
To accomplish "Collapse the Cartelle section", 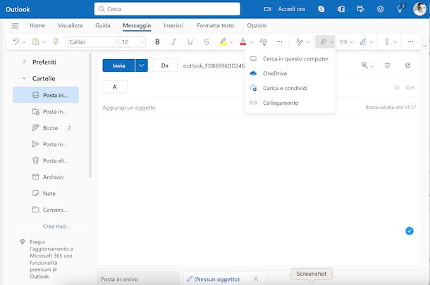I will point(24,78).
